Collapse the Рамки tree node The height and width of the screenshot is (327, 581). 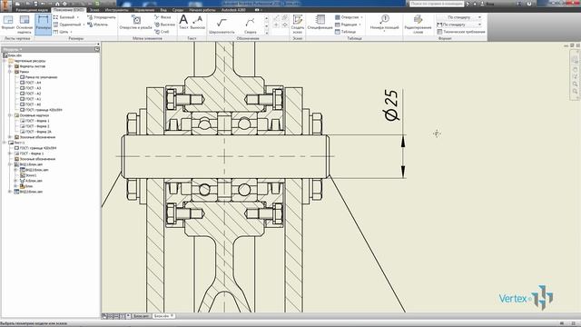pyautogui.click(x=10, y=72)
